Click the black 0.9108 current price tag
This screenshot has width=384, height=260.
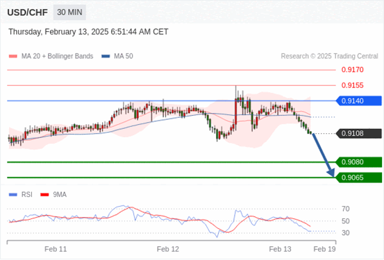click(x=359, y=134)
